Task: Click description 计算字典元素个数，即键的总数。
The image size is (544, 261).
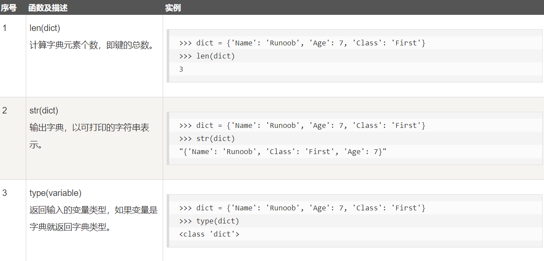Action: (92, 45)
